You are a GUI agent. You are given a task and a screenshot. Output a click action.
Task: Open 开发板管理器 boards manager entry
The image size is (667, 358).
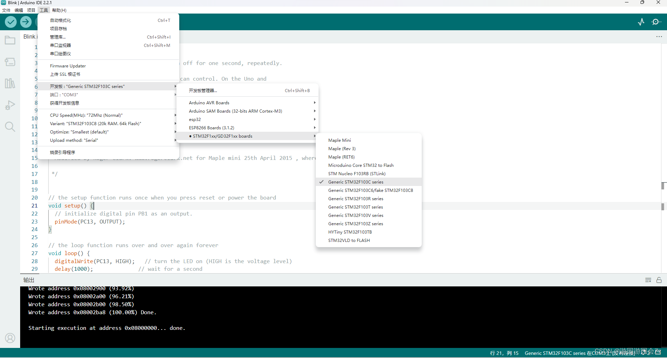coord(247,90)
